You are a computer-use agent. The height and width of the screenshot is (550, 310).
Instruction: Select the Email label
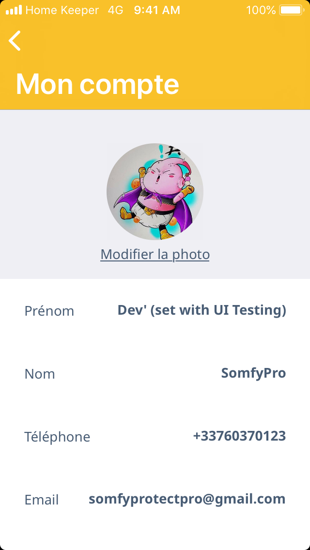[42, 500]
